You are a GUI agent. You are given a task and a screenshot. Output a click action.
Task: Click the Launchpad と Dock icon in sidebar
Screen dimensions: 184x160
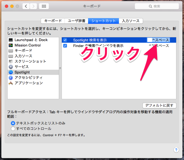[x=11, y=40]
